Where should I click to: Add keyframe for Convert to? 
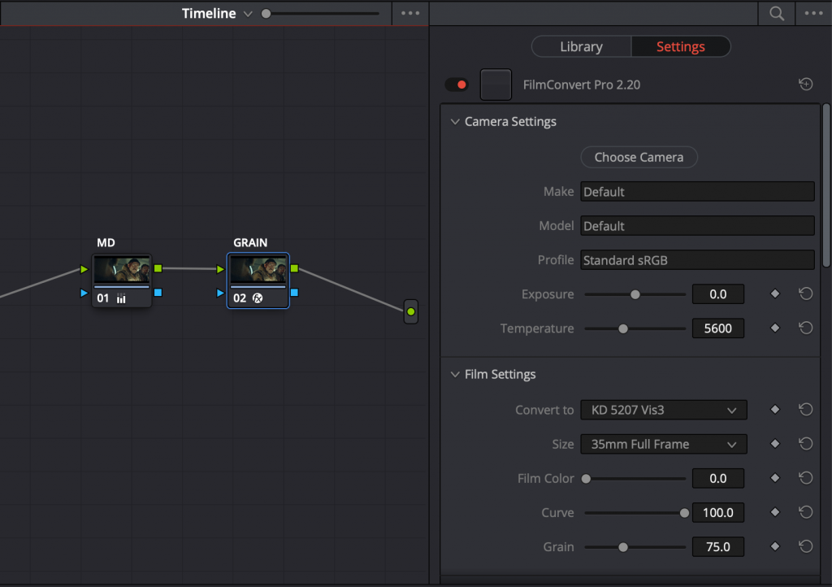click(774, 409)
